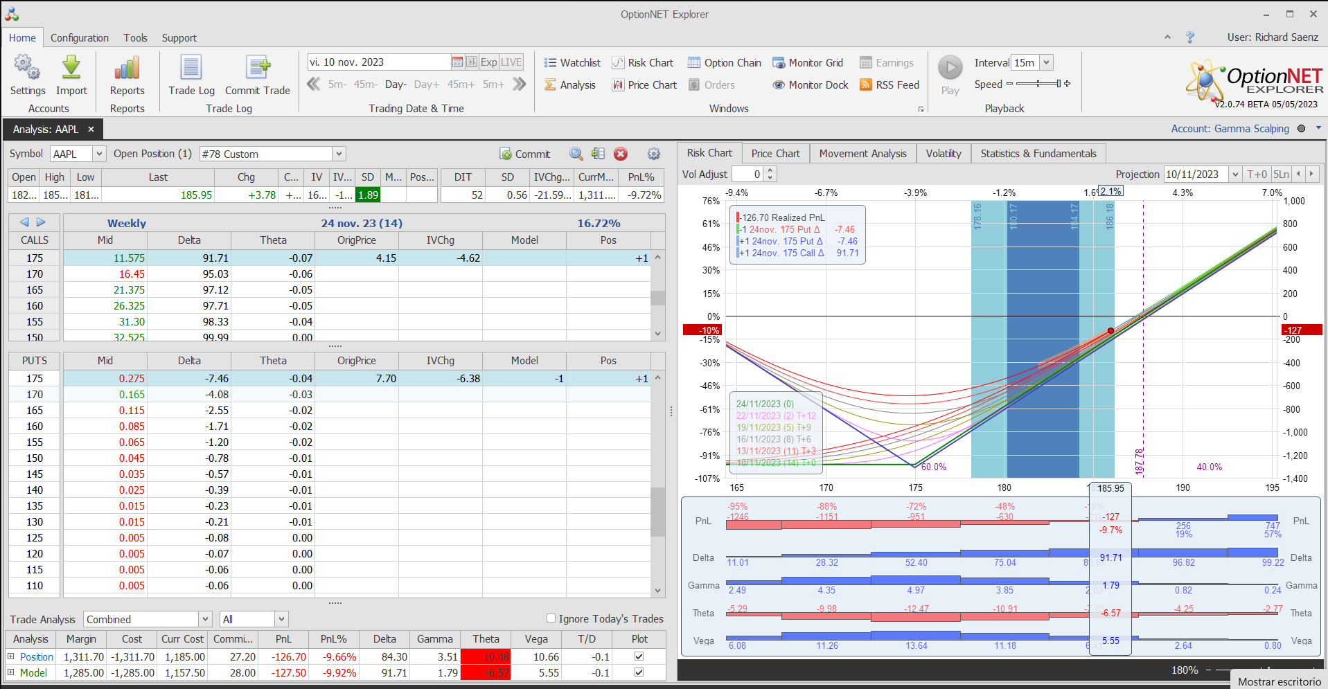Open analysis settings gear at panel right

coord(653,154)
